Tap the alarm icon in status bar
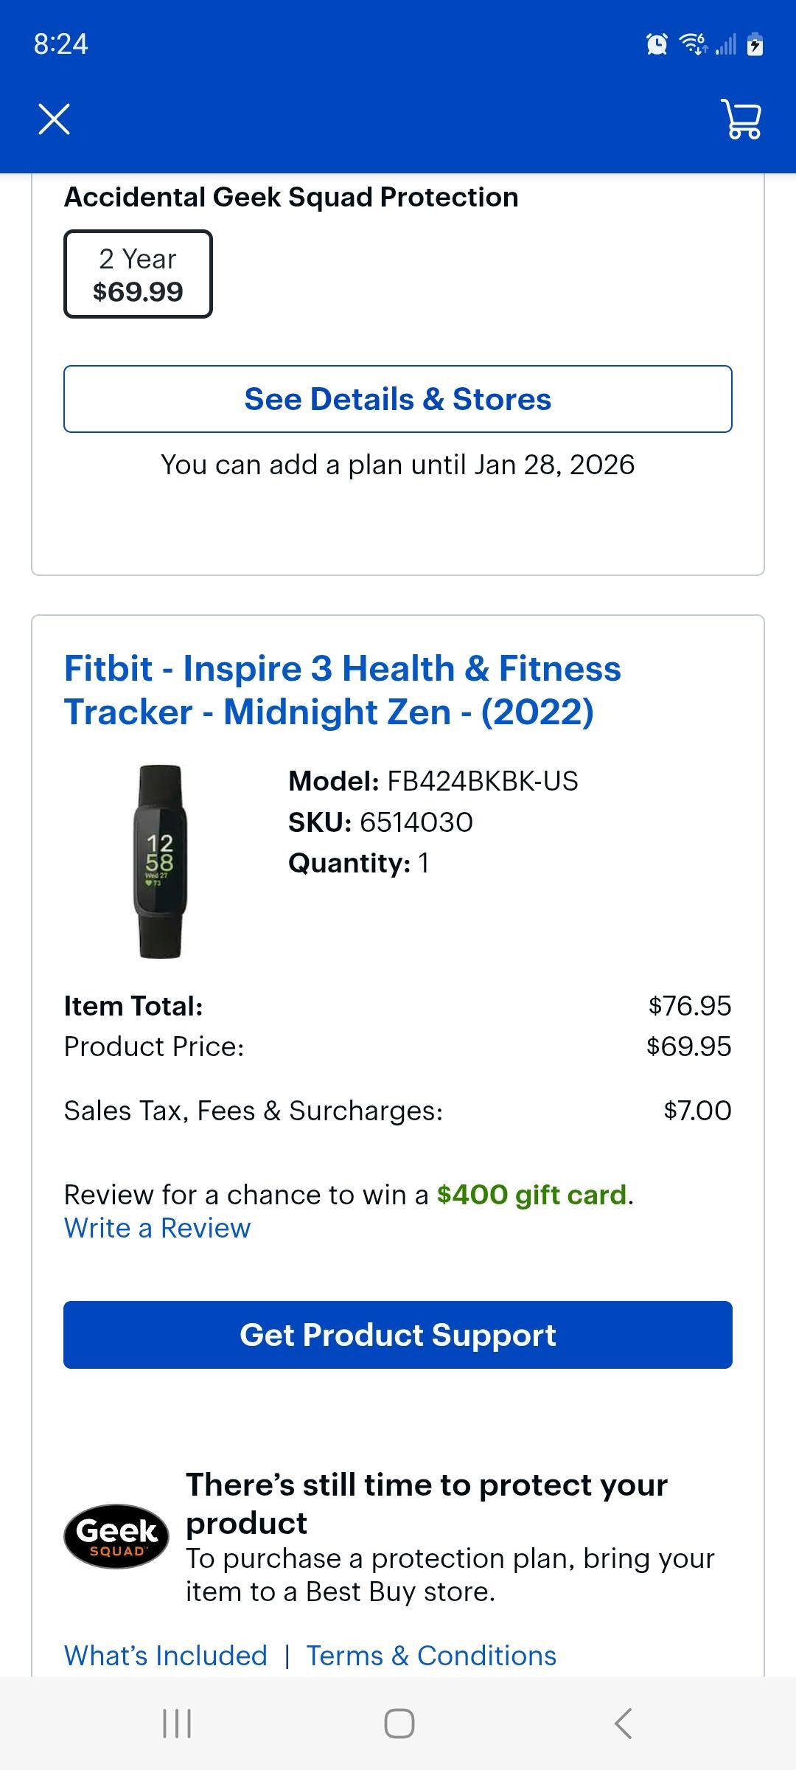The height and width of the screenshot is (1770, 796). pos(657,44)
